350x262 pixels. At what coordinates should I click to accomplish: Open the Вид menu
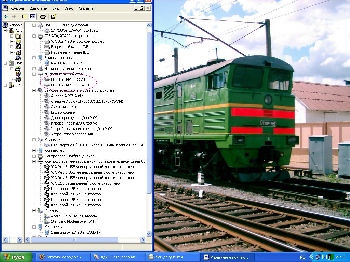pos(56,8)
